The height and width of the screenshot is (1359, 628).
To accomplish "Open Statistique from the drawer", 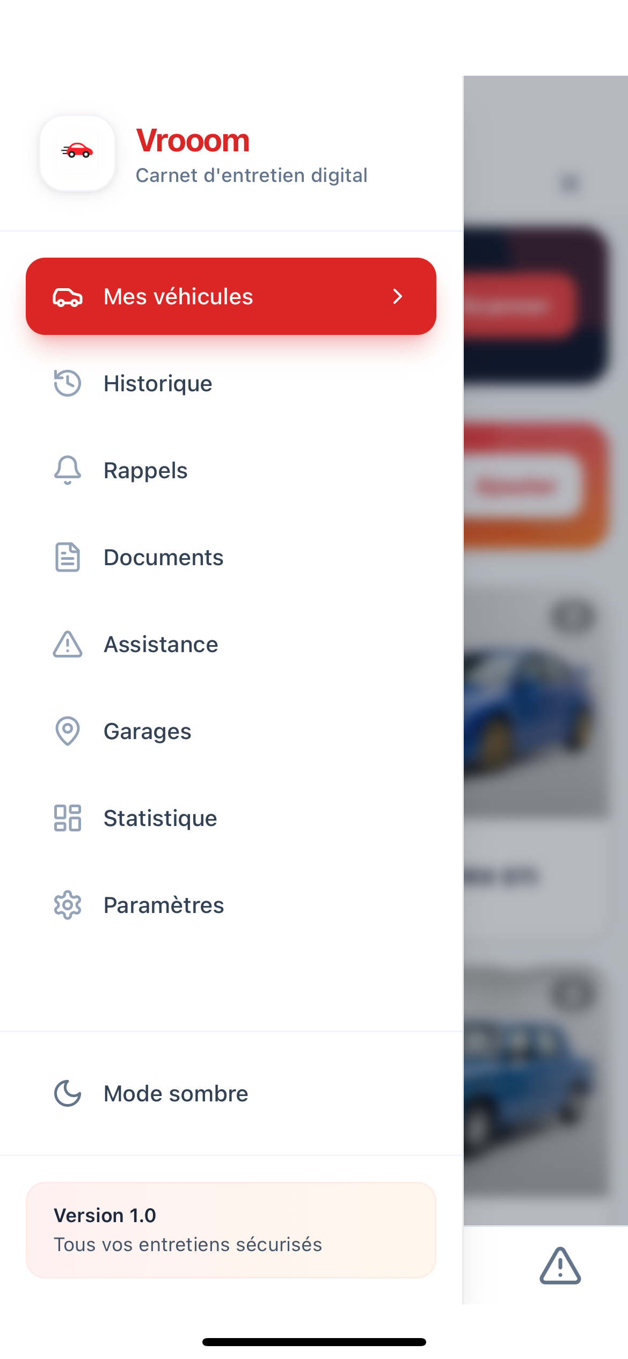I will click(160, 818).
